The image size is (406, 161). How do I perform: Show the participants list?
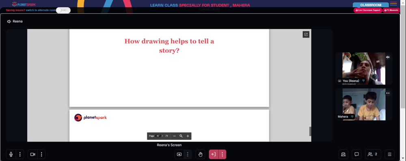point(373,154)
